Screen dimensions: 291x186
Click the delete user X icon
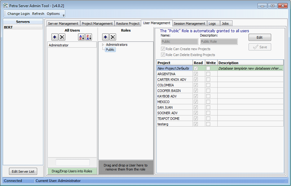[62, 37]
